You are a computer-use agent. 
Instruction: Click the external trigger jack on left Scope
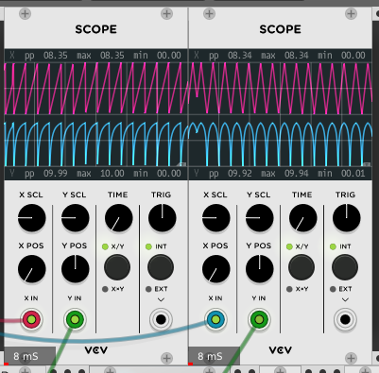click(x=161, y=320)
